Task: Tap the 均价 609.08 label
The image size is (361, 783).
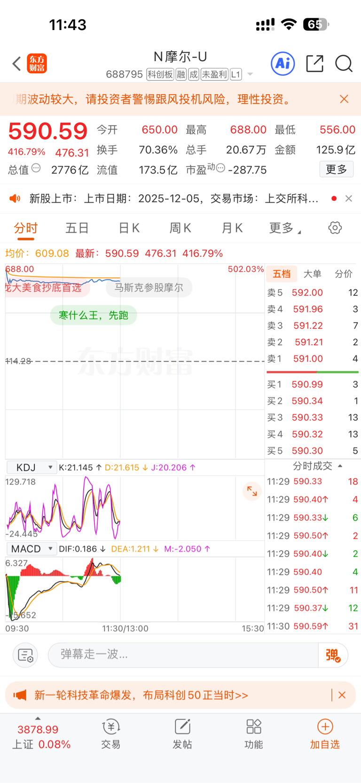Action: (37, 253)
